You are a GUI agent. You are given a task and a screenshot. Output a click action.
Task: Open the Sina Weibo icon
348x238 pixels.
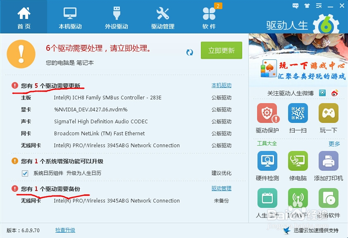click(335, 93)
